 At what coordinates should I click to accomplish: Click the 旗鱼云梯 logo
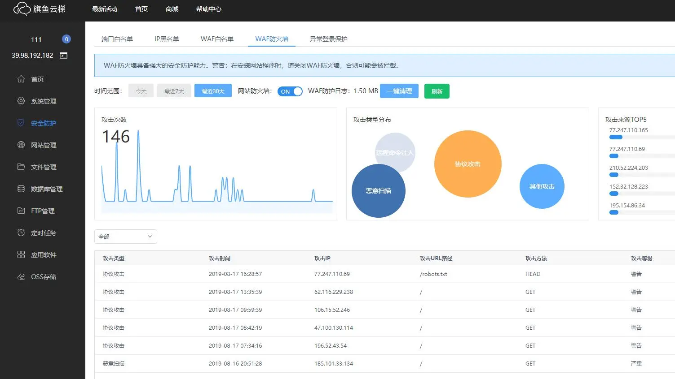point(40,9)
